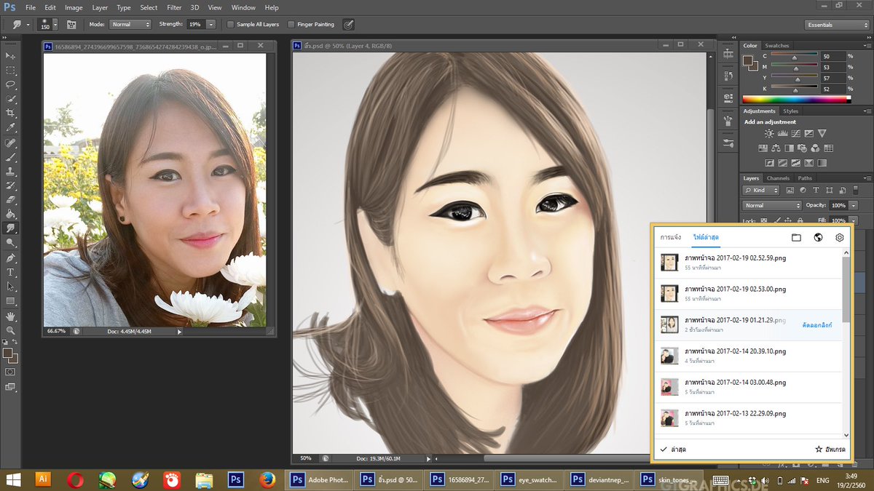
Task: Add a Color Balance adjustment
Action: tap(776, 148)
